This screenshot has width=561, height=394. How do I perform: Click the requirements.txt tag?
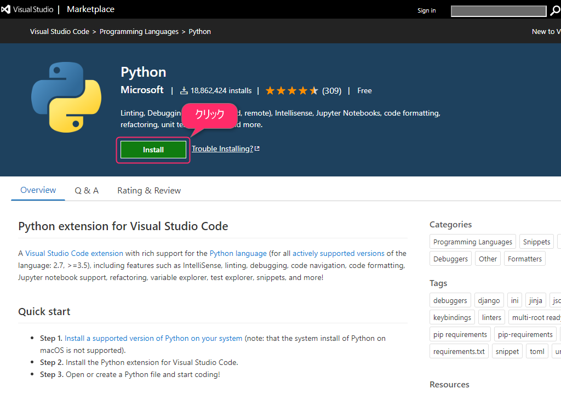click(459, 351)
